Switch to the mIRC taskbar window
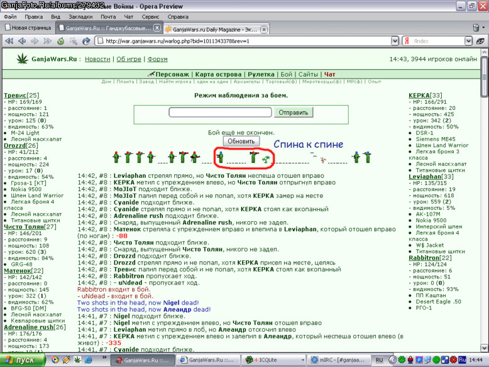Image resolution: width=489 pixels, height=367 pixels. pos(338,360)
